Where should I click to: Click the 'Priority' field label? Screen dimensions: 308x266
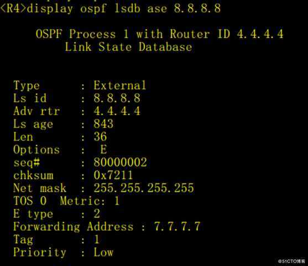[x=40, y=253]
